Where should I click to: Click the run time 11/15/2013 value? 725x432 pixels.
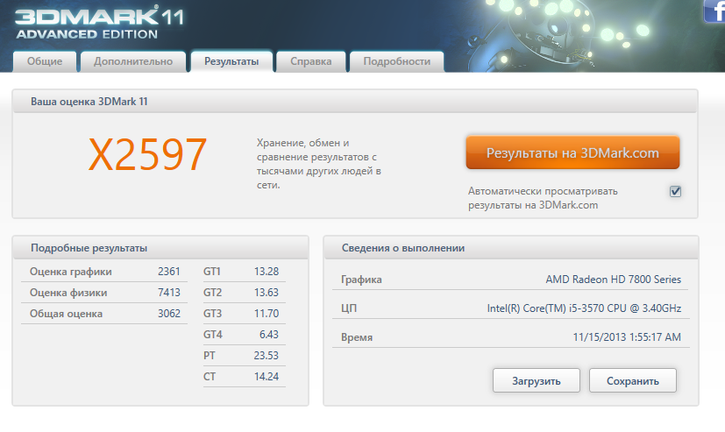click(626, 337)
